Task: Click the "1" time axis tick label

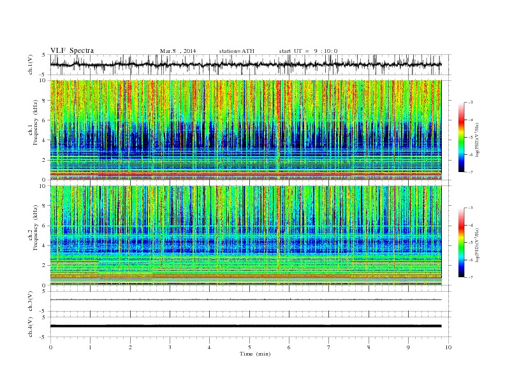Action: coord(90,347)
